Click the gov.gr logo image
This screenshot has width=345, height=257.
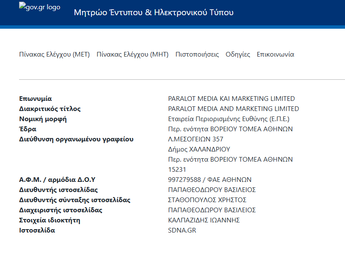[x=40, y=7]
